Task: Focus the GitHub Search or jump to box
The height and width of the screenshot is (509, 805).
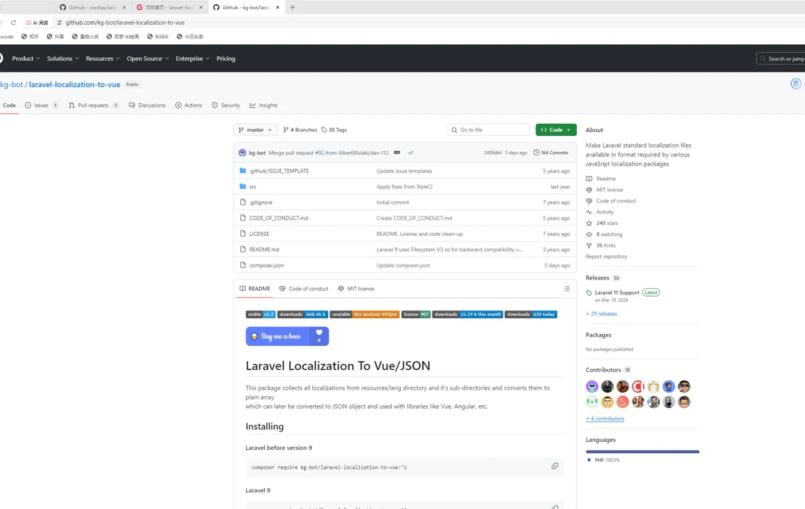Action: (x=781, y=59)
